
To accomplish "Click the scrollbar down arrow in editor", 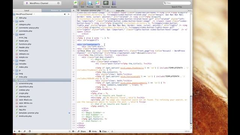I will (x=191, y=127).
